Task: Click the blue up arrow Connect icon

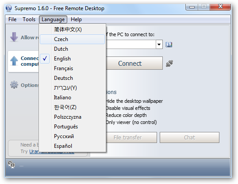Action: point(14,61)
